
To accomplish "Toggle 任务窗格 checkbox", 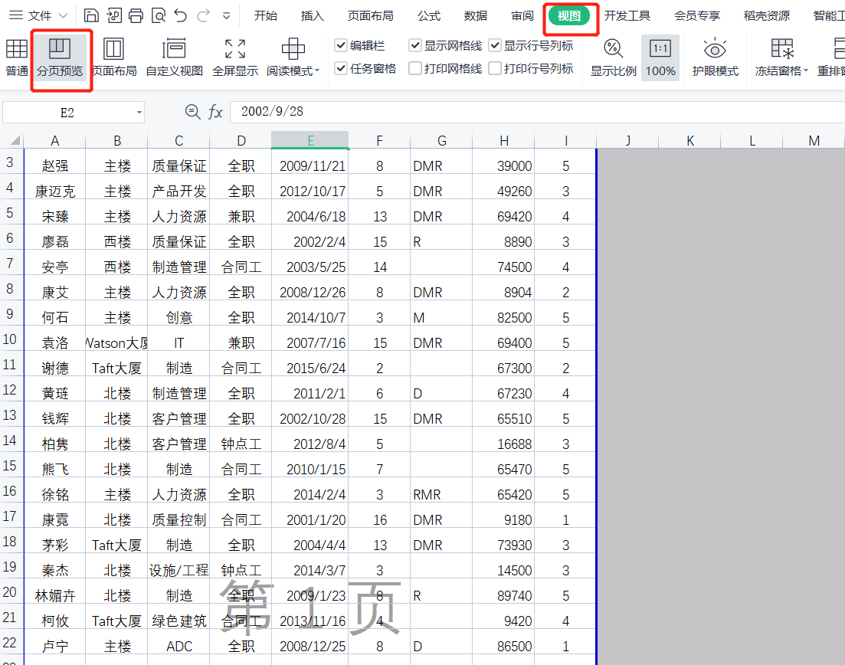I will pyautogui.click(x=341, y=68).
